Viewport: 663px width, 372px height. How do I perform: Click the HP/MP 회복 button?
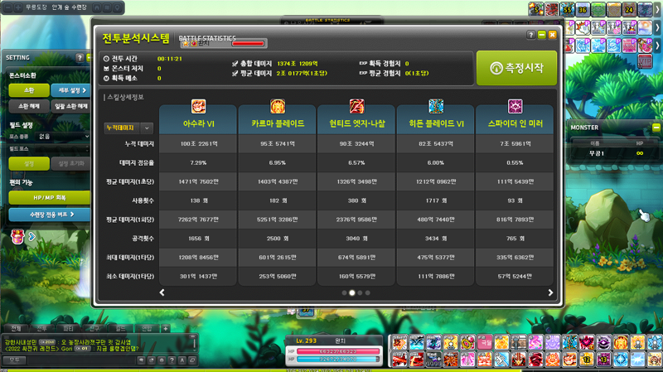(50, 197)
